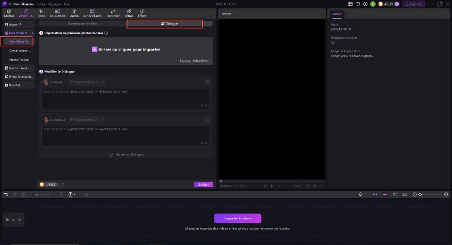This screenshot has height=245, width=452.
Task: Open the Filtres tool
Action: tap(129, 13)
